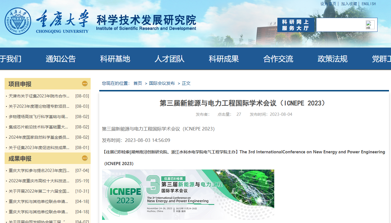Viewport: 391px width, 223px height.
Task: Open 关于2023年度理论物理专款项目 notice
Action: tap(39, 106)
